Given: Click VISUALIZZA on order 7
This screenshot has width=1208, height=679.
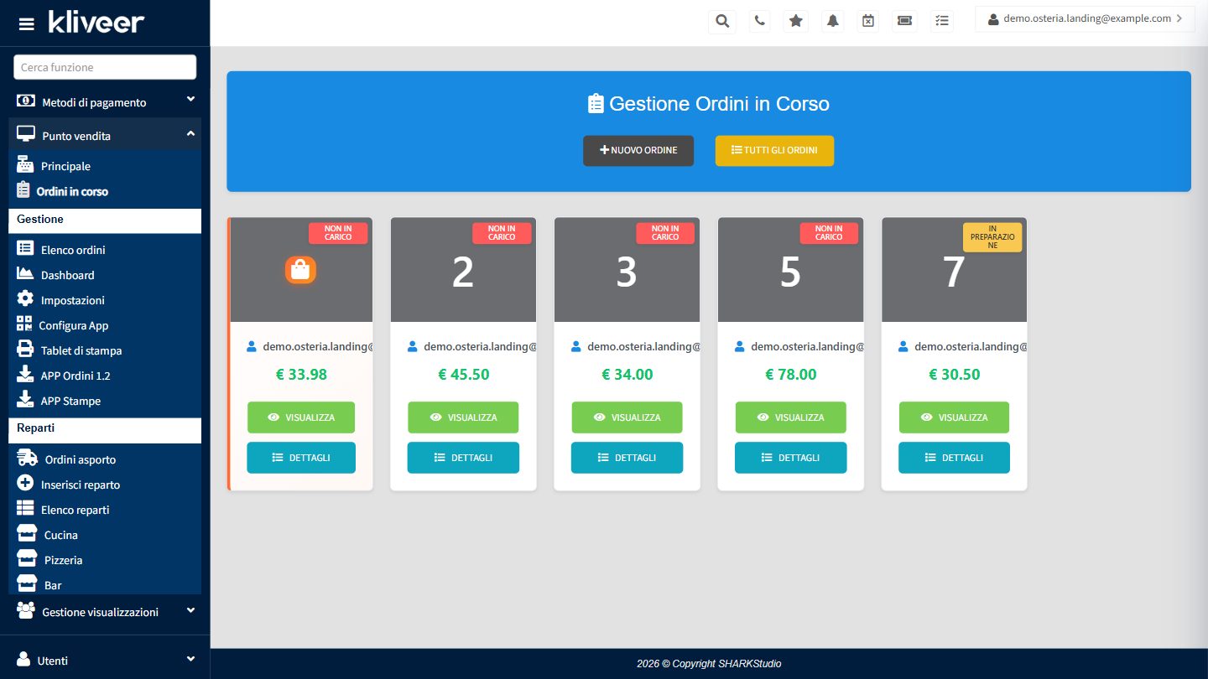Looking at the screenshot, I should [954, 417].
